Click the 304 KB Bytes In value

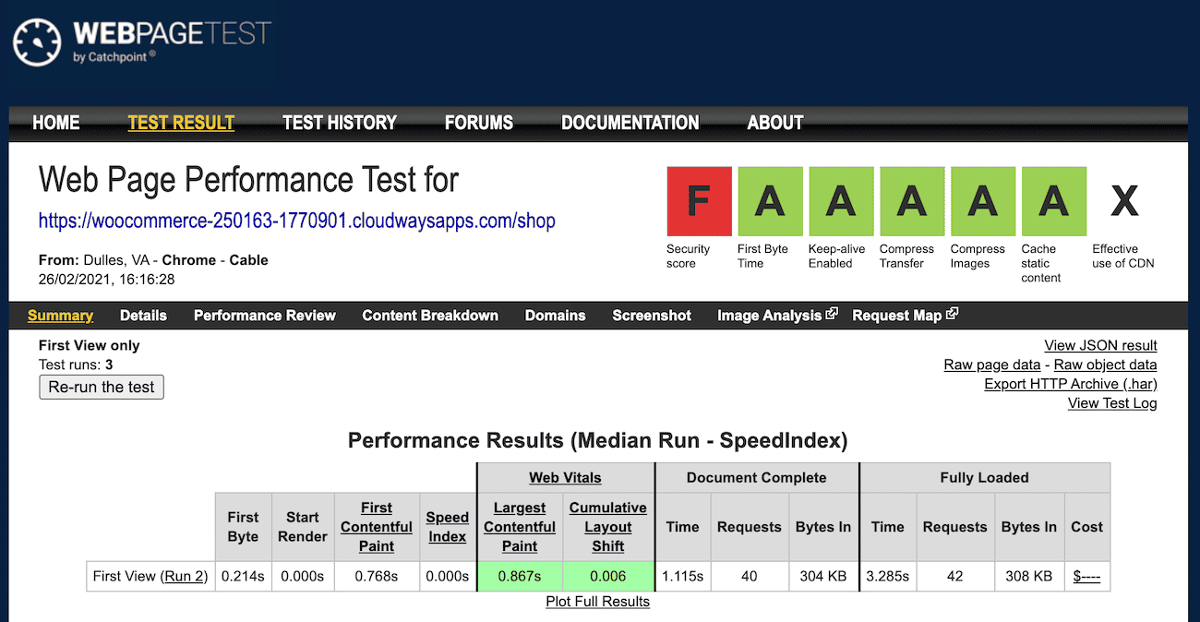pyautogui.click(x=824, y=577)
